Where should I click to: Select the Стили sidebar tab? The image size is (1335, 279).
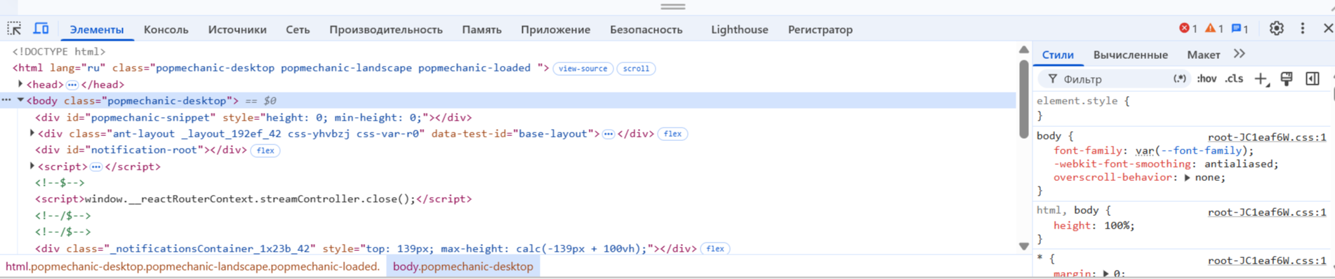click(x=1058, y=55)
